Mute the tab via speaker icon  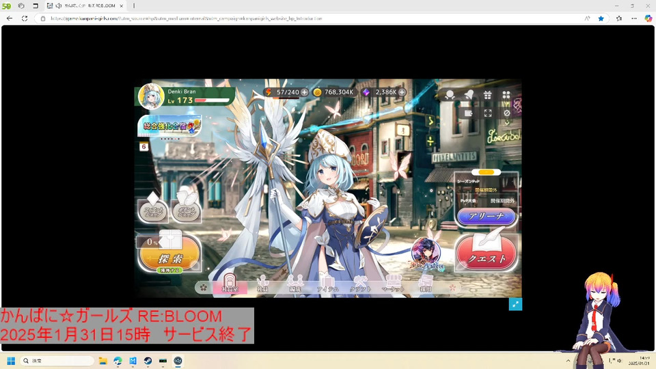[59, 6]
